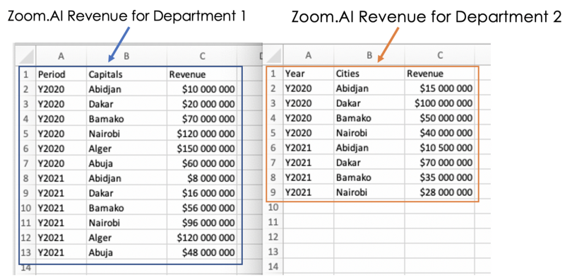
Task: Click the Cities header cell
Action: click(x=369, y=74)
